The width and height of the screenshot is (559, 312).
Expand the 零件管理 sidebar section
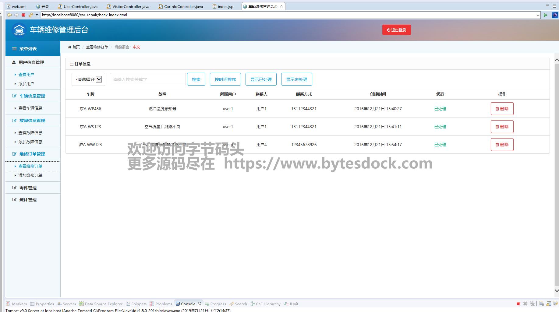click(x=28, y=188)
